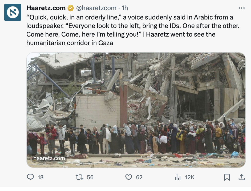Open the Haaretz.com display name link
The height and width of the screenshot is (191, 251).
(46, 8)
